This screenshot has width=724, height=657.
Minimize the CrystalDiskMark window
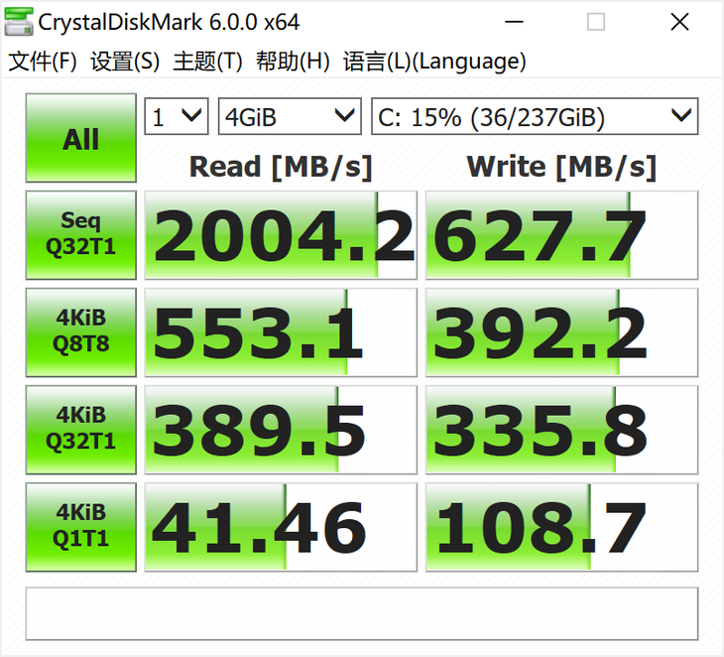coord(513,21)
